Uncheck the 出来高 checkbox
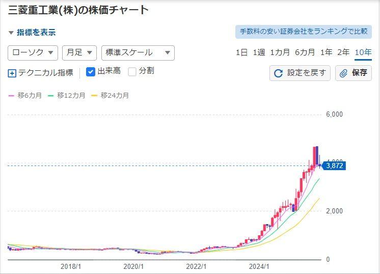Image resolution: width=380 pixels, height=274 pixels. 91,72
